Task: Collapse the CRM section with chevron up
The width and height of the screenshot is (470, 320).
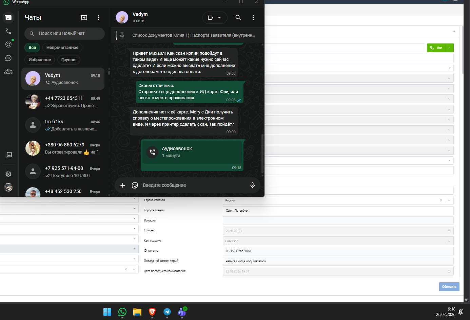Action: [x=454, y=32]
